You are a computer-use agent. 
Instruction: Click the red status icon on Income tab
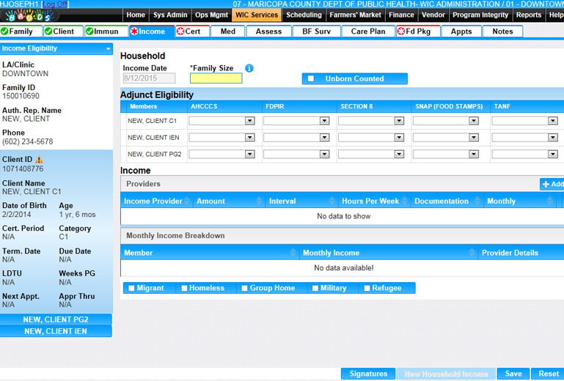tap(133, 32)
